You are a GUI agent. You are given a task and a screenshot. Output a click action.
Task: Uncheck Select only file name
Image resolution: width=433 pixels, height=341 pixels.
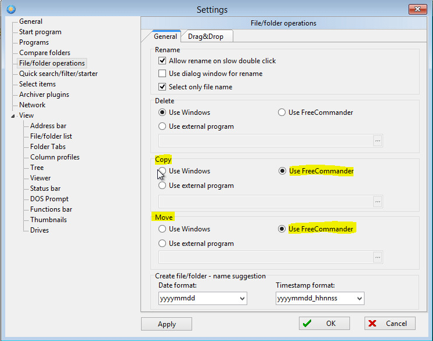pos(163,87)
